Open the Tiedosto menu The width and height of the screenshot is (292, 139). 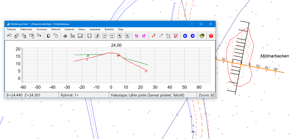(x=12, y=29)
